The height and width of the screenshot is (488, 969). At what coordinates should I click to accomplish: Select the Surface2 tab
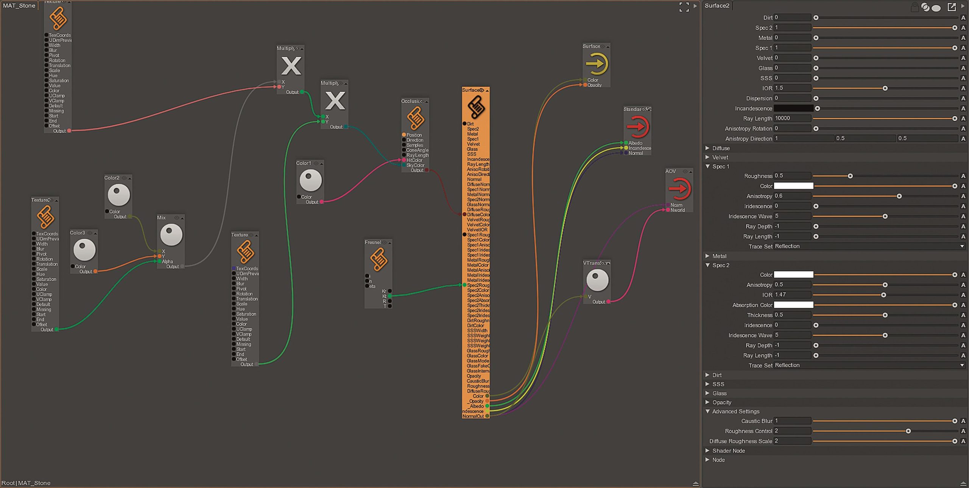tap(717, 6)
